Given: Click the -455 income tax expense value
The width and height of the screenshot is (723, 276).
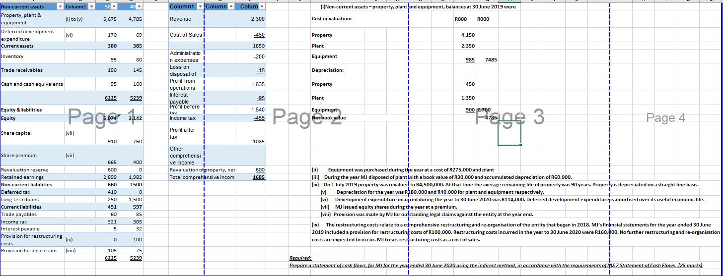Looking at the screenshot, I should click(x=250, y=118).
